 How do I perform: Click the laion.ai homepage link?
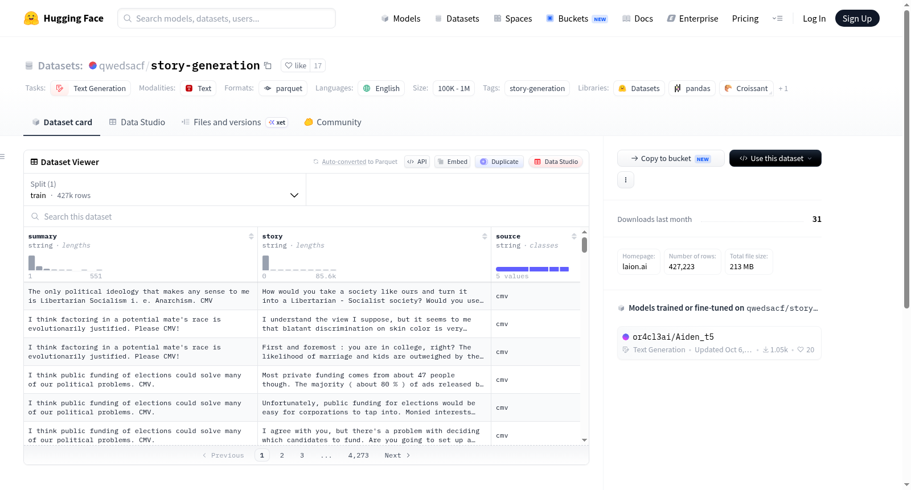point(635,266)
